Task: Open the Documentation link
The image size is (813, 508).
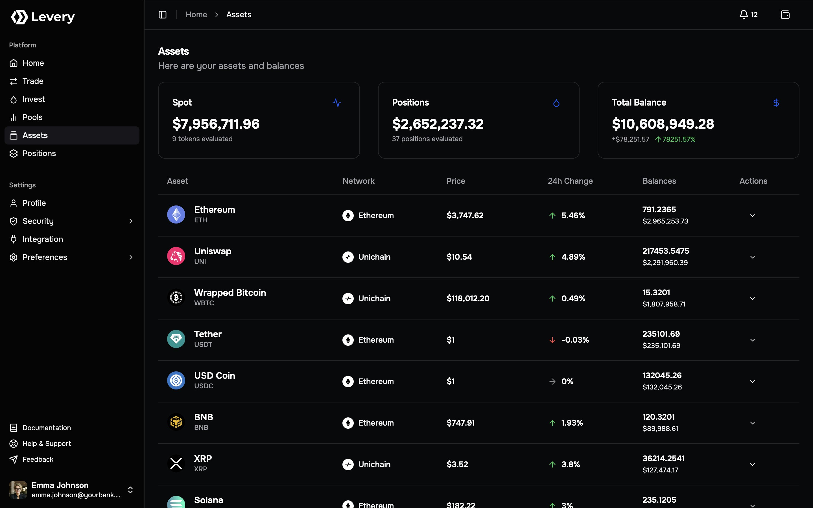Action: point(46,428)
